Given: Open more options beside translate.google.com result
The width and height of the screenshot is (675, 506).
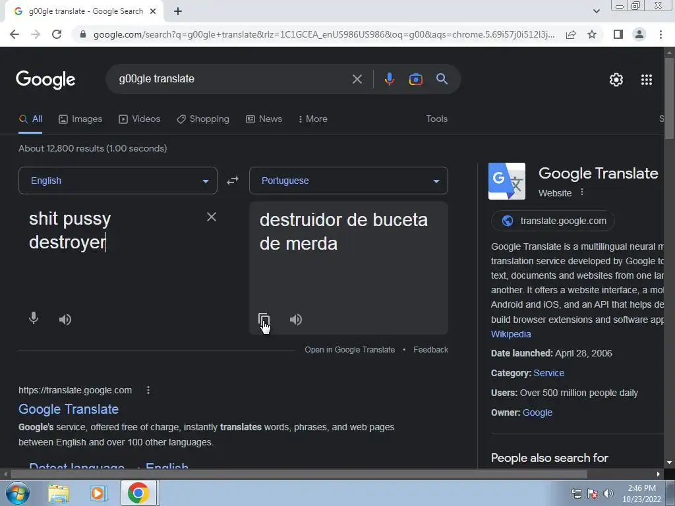Looking at the screenshot, I should pyautogui.click(x=148, y=390).
